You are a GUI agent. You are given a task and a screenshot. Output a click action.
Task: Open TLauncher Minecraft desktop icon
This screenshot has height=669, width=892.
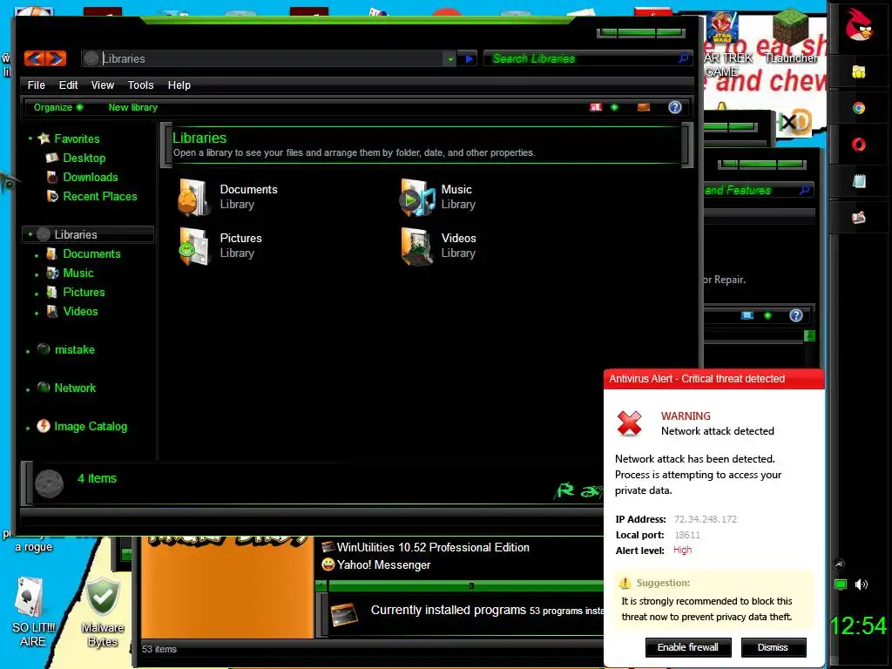790,36
